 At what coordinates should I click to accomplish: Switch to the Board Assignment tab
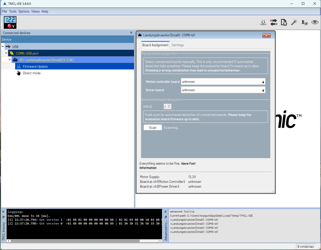point(155,45)
